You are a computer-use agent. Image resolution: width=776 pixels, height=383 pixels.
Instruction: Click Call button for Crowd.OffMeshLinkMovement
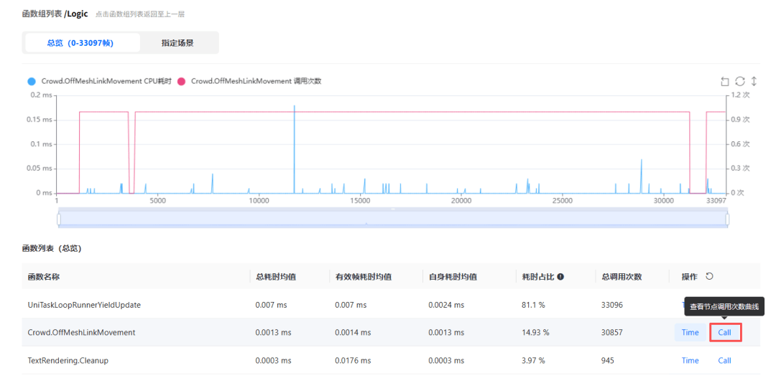[724, 333]
